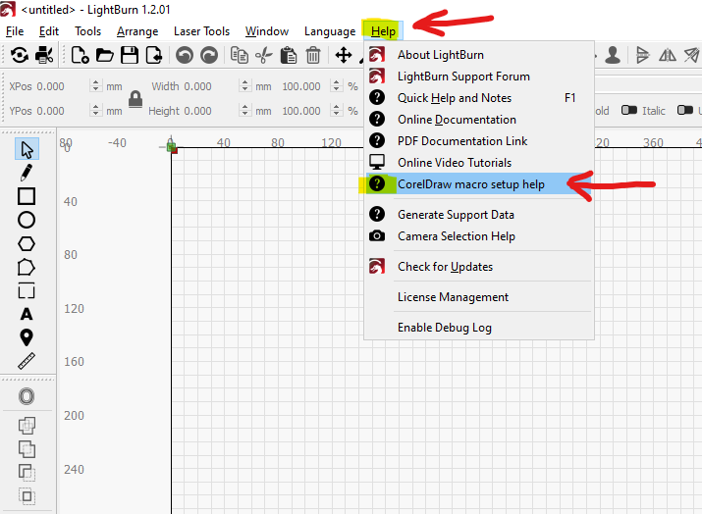Paste with the clipboard icon

[x=289, y=56]
